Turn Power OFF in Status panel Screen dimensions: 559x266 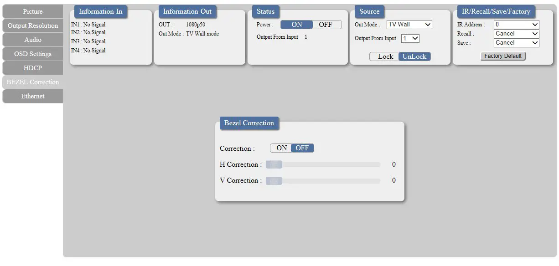326,25
